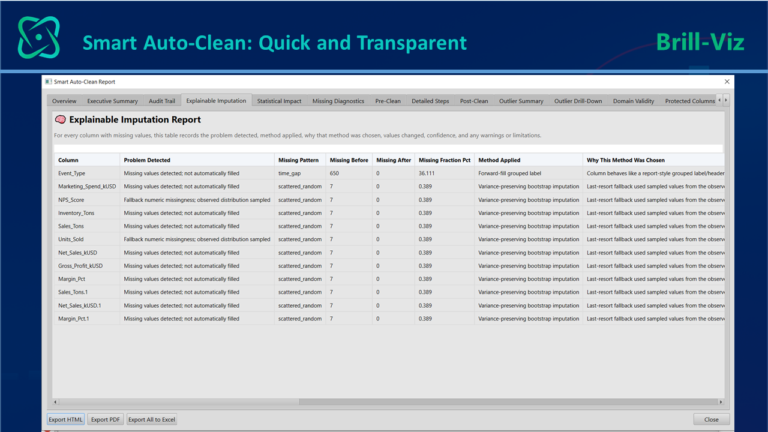Switch to the Overview tab
The width and height of the screenshot is (768, 432).
(64, 101)
